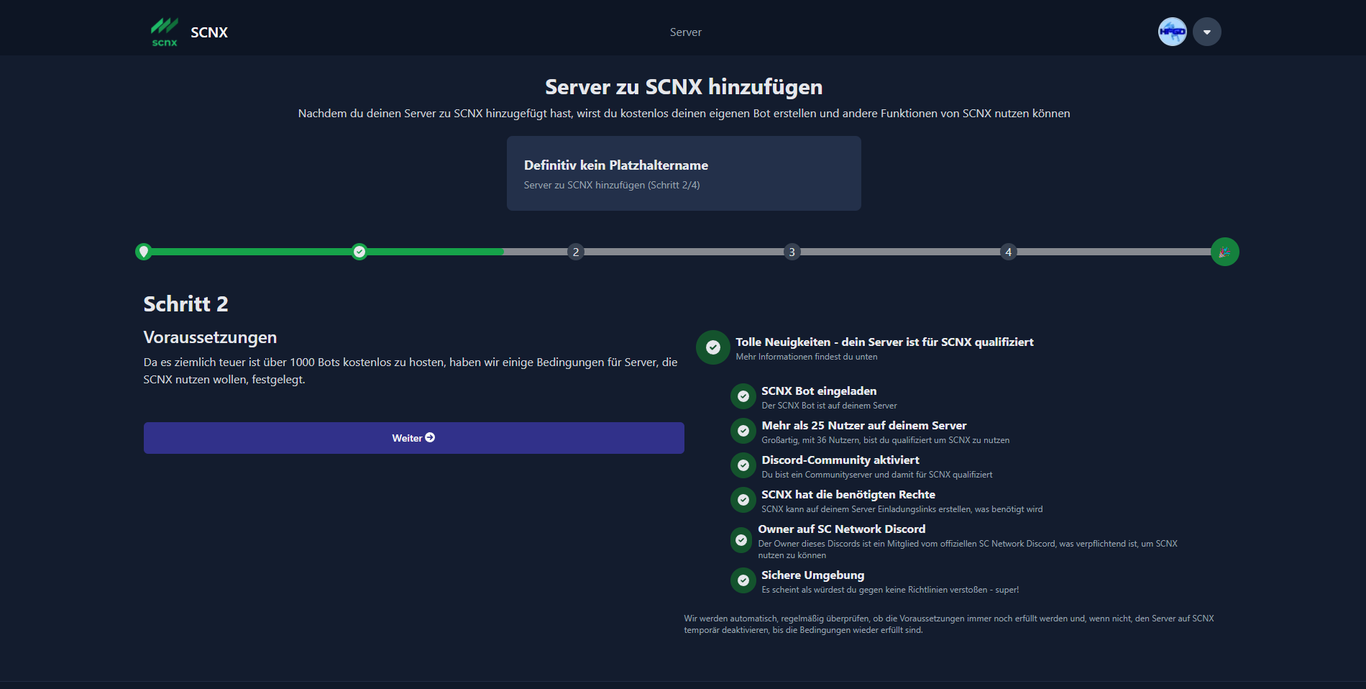
Task: Click the 'Voraussetzungen' subheading
Action: [210, 337]
